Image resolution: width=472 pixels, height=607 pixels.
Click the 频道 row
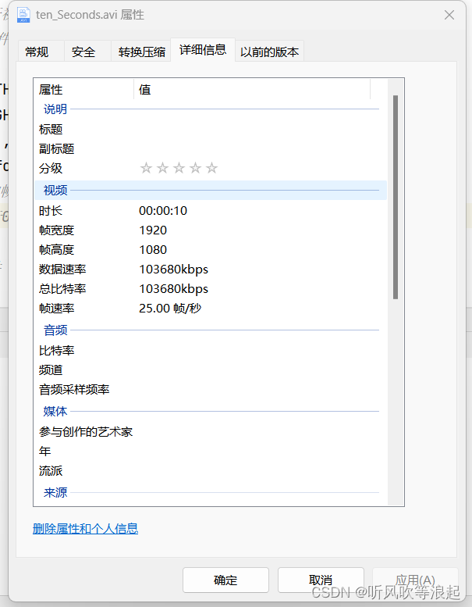pyautogui.click(x=211, y=370)
